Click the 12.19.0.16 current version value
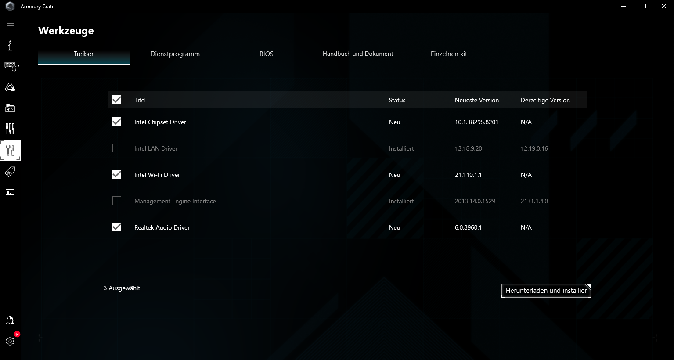 (x=534, y=148)
